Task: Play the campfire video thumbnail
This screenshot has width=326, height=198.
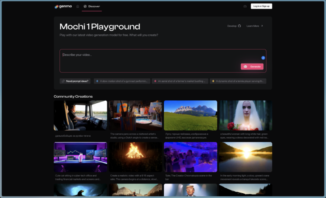Action: (135, 157)
